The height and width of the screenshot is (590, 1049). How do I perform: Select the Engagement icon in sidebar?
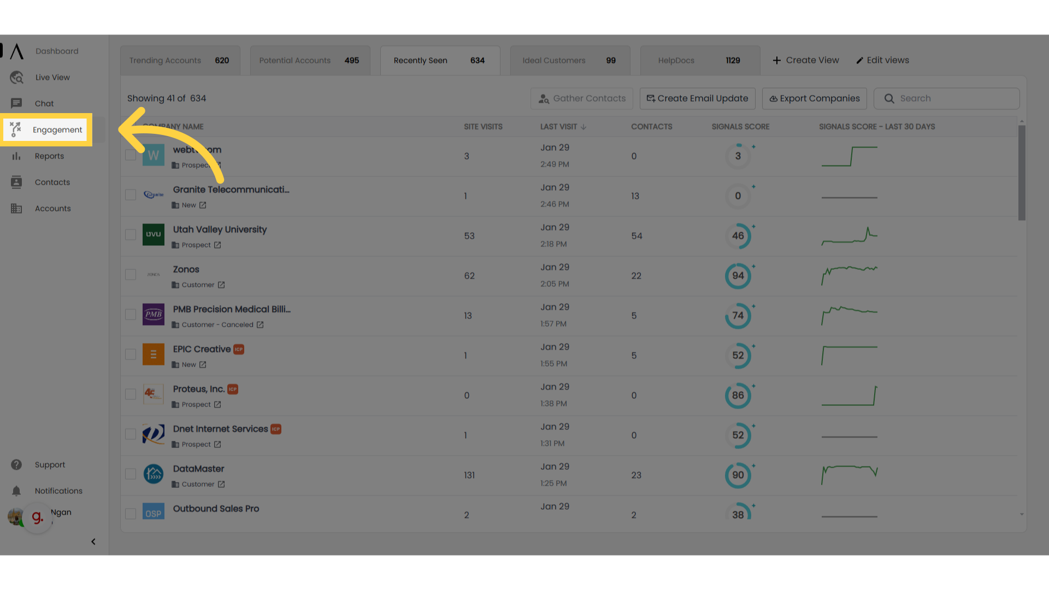tap(15, 129)
